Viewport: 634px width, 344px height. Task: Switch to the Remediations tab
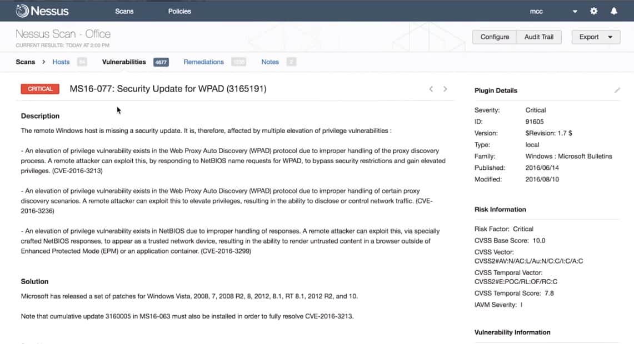click(203, 62)
